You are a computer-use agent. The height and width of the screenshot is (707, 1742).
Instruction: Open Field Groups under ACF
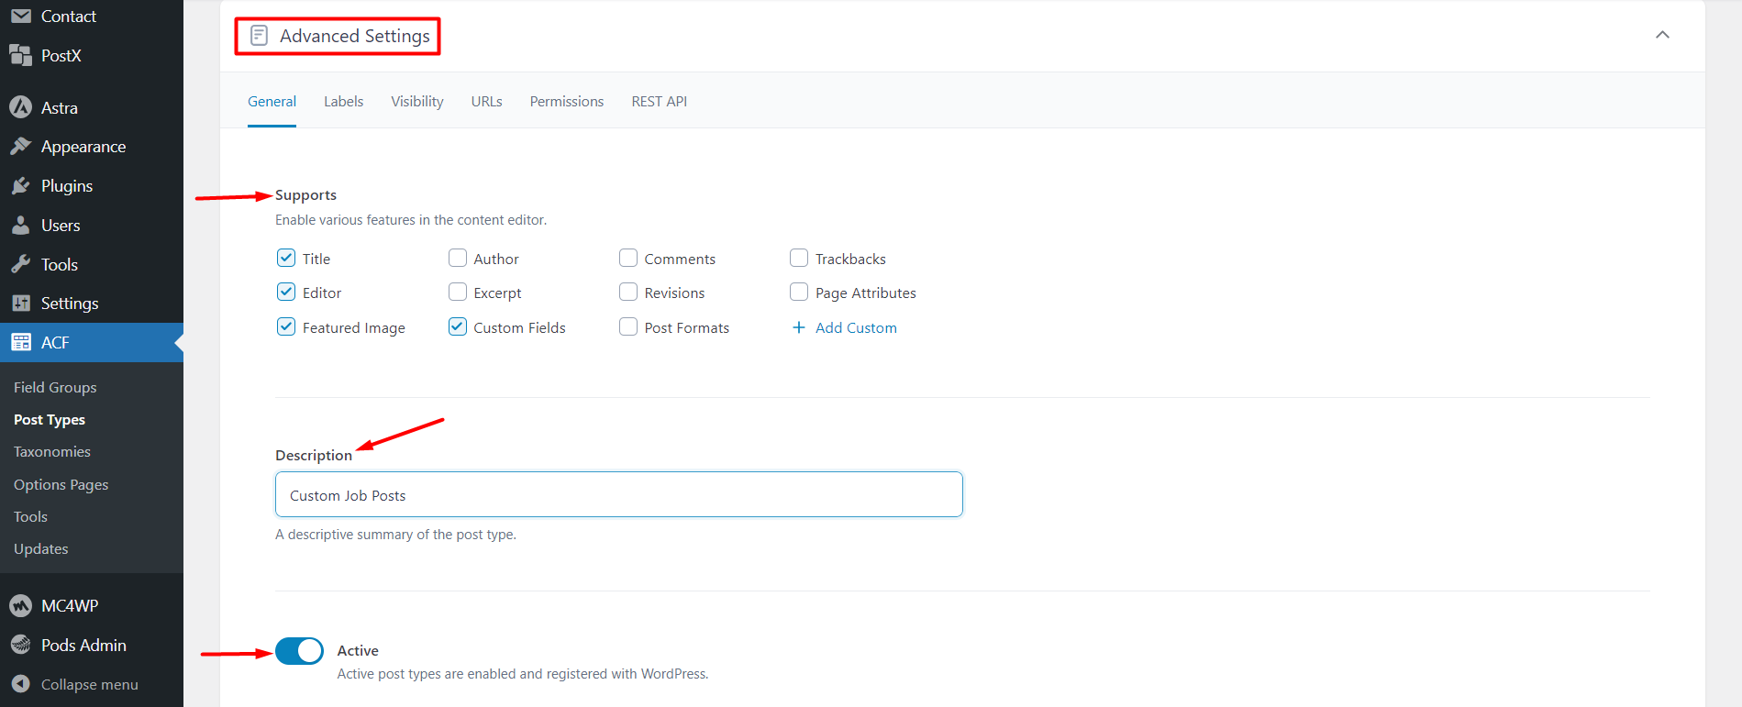(x=55, y=387)
